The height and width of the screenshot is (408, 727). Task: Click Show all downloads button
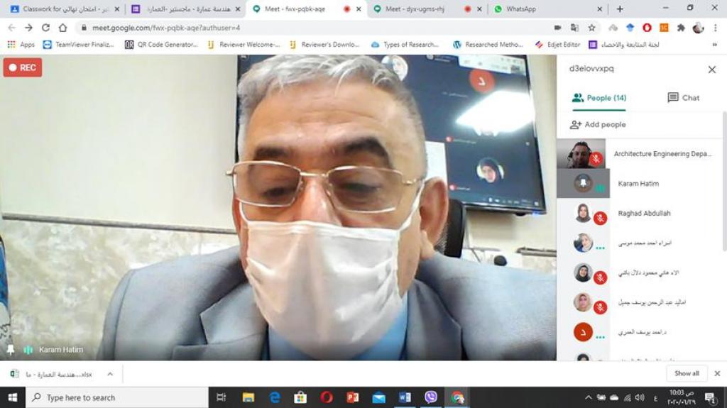coord(687,374)
